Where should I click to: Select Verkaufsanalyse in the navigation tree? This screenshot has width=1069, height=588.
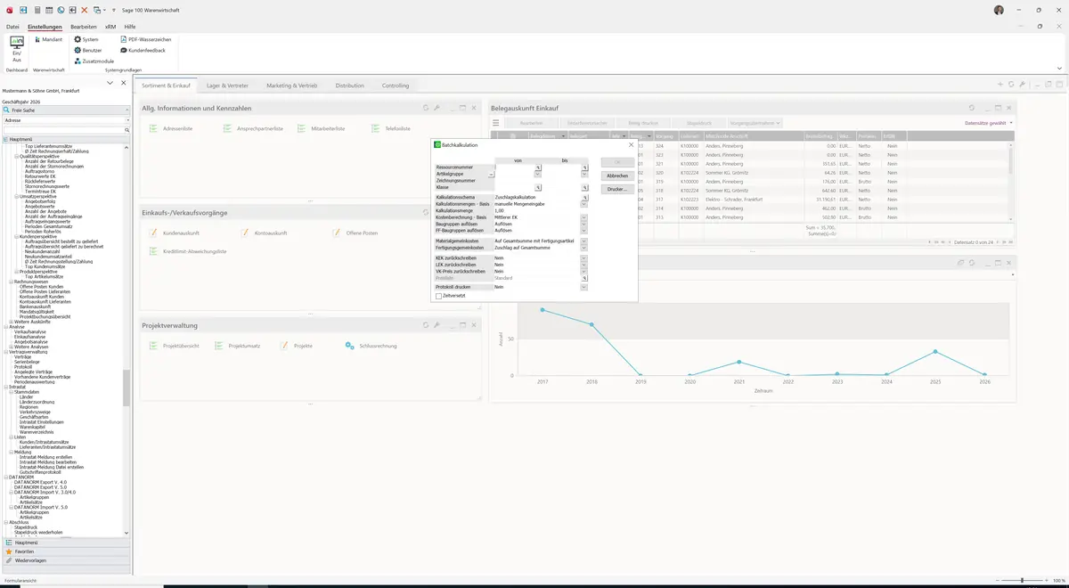click(x=30, y=331)
